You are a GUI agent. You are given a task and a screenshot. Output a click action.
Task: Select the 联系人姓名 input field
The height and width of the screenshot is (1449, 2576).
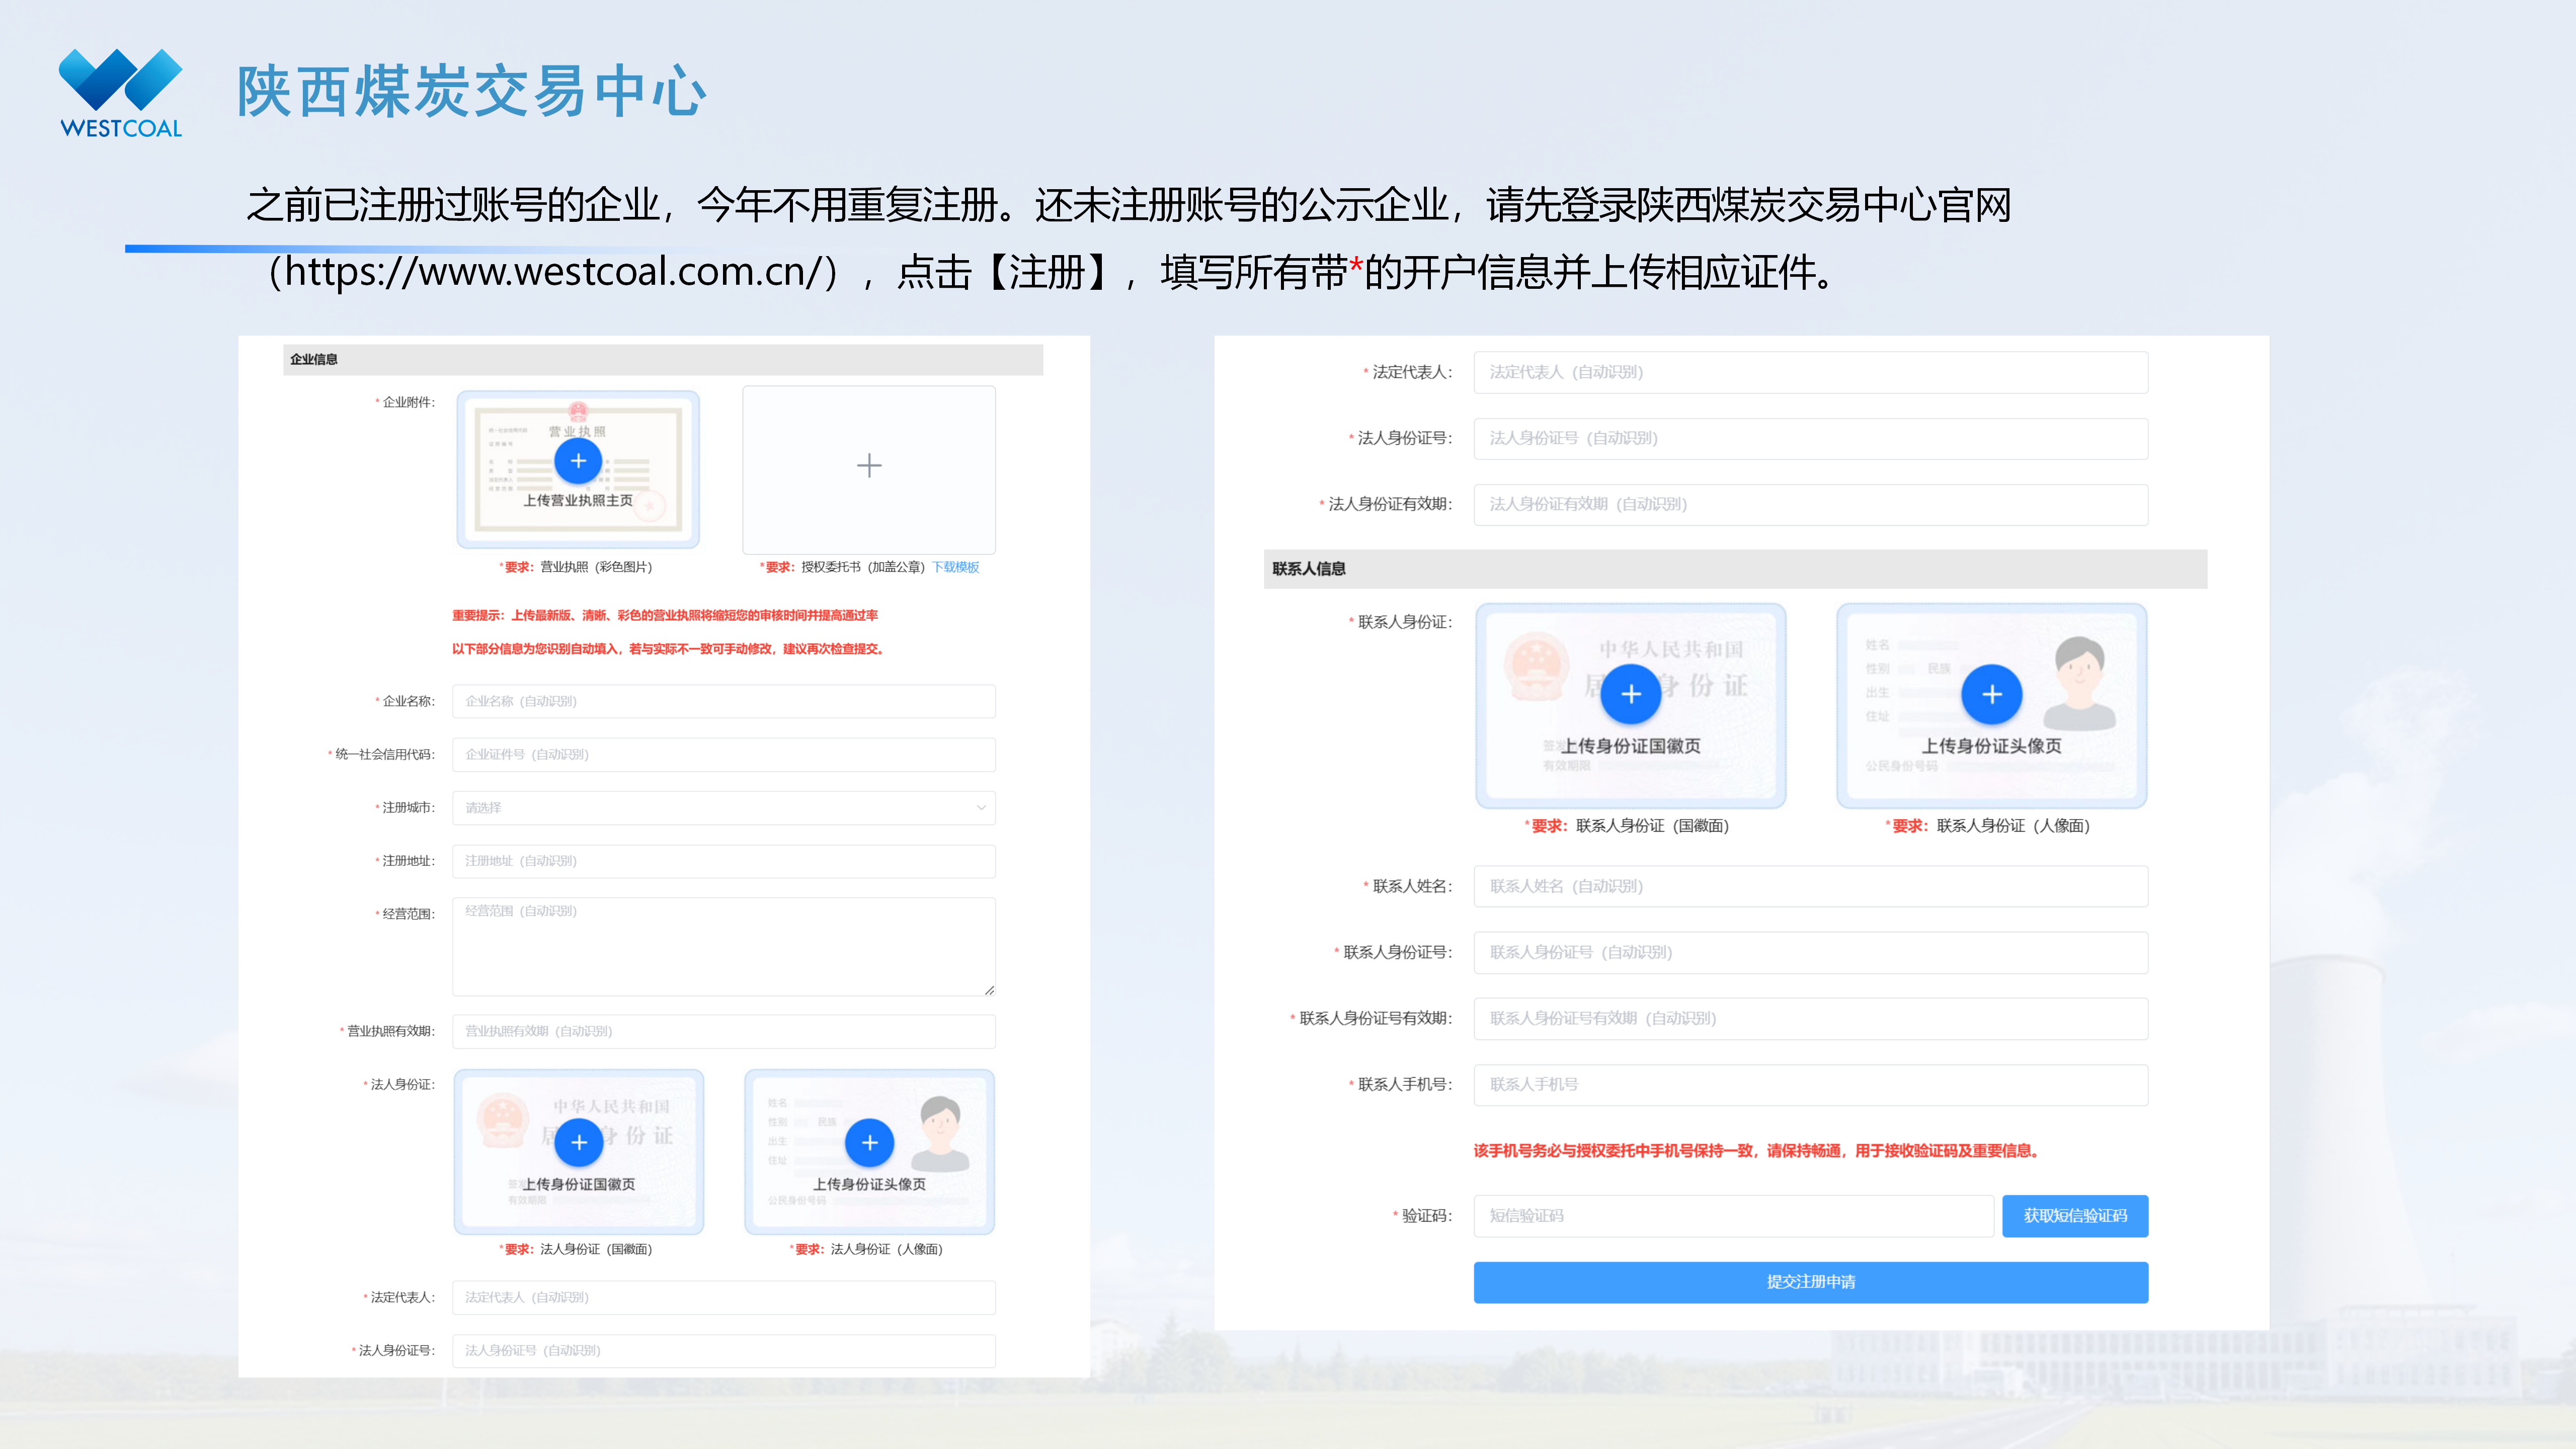[1810, 887]
